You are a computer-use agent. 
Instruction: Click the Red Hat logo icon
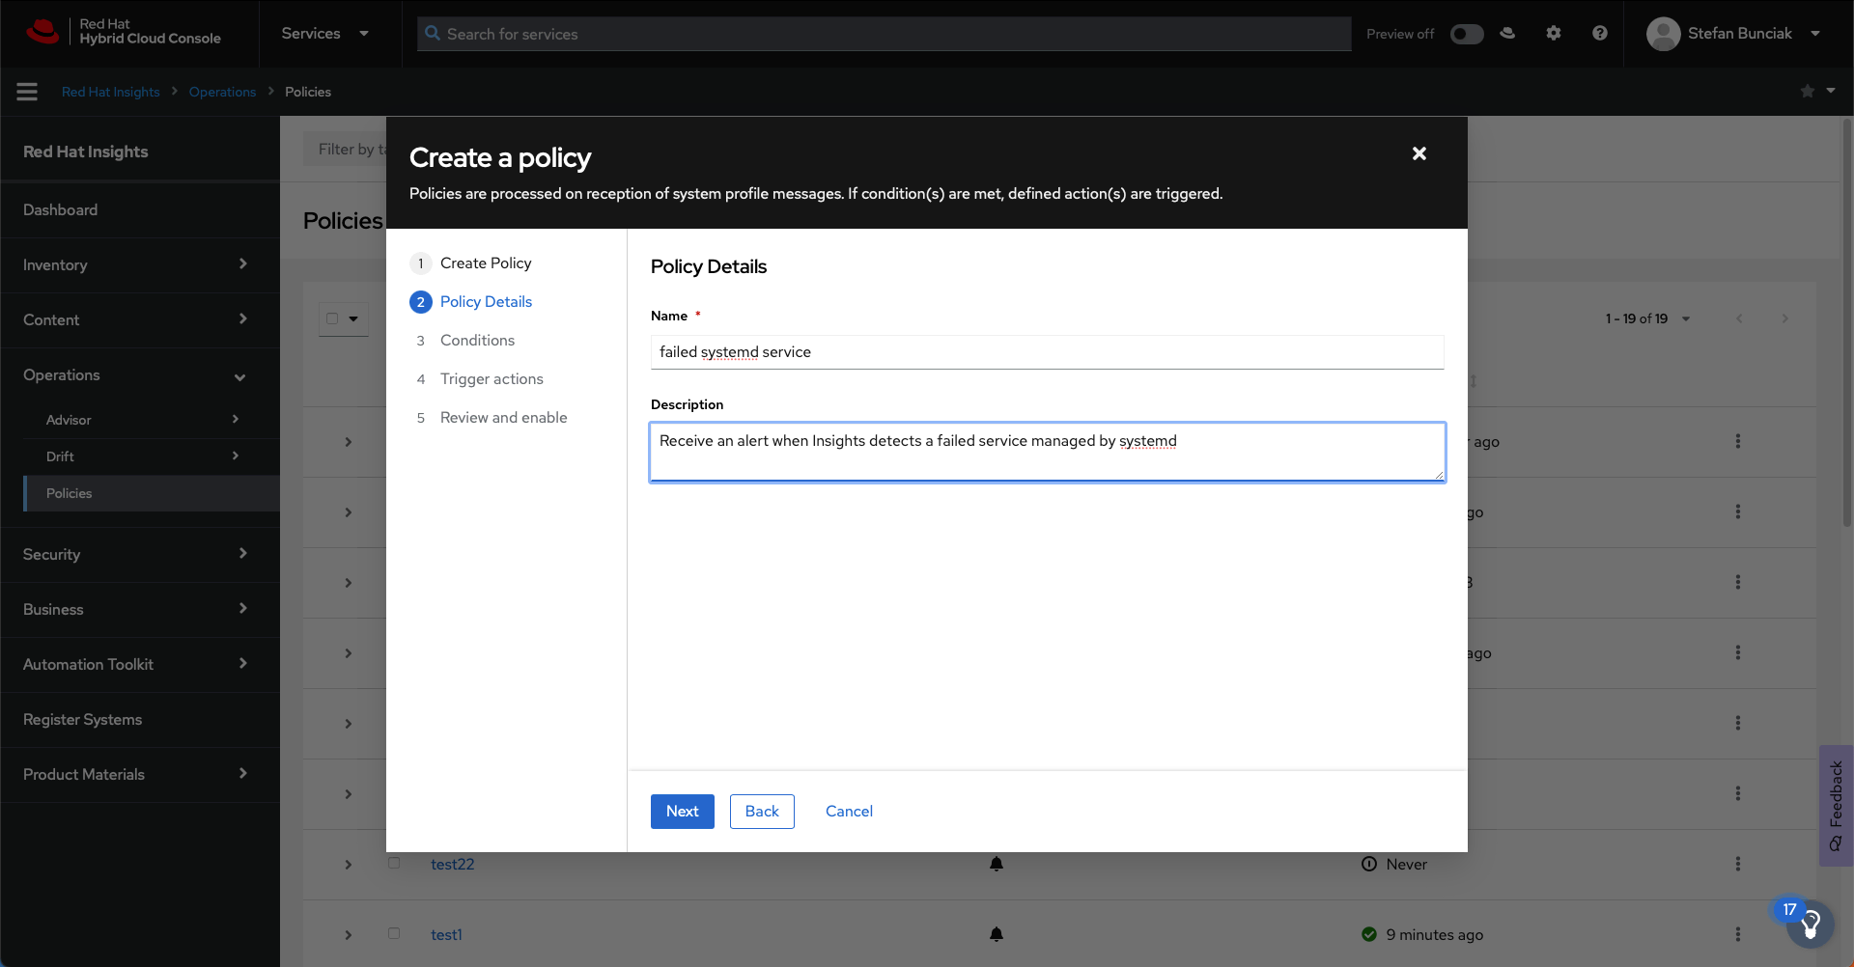click(42, 32)
